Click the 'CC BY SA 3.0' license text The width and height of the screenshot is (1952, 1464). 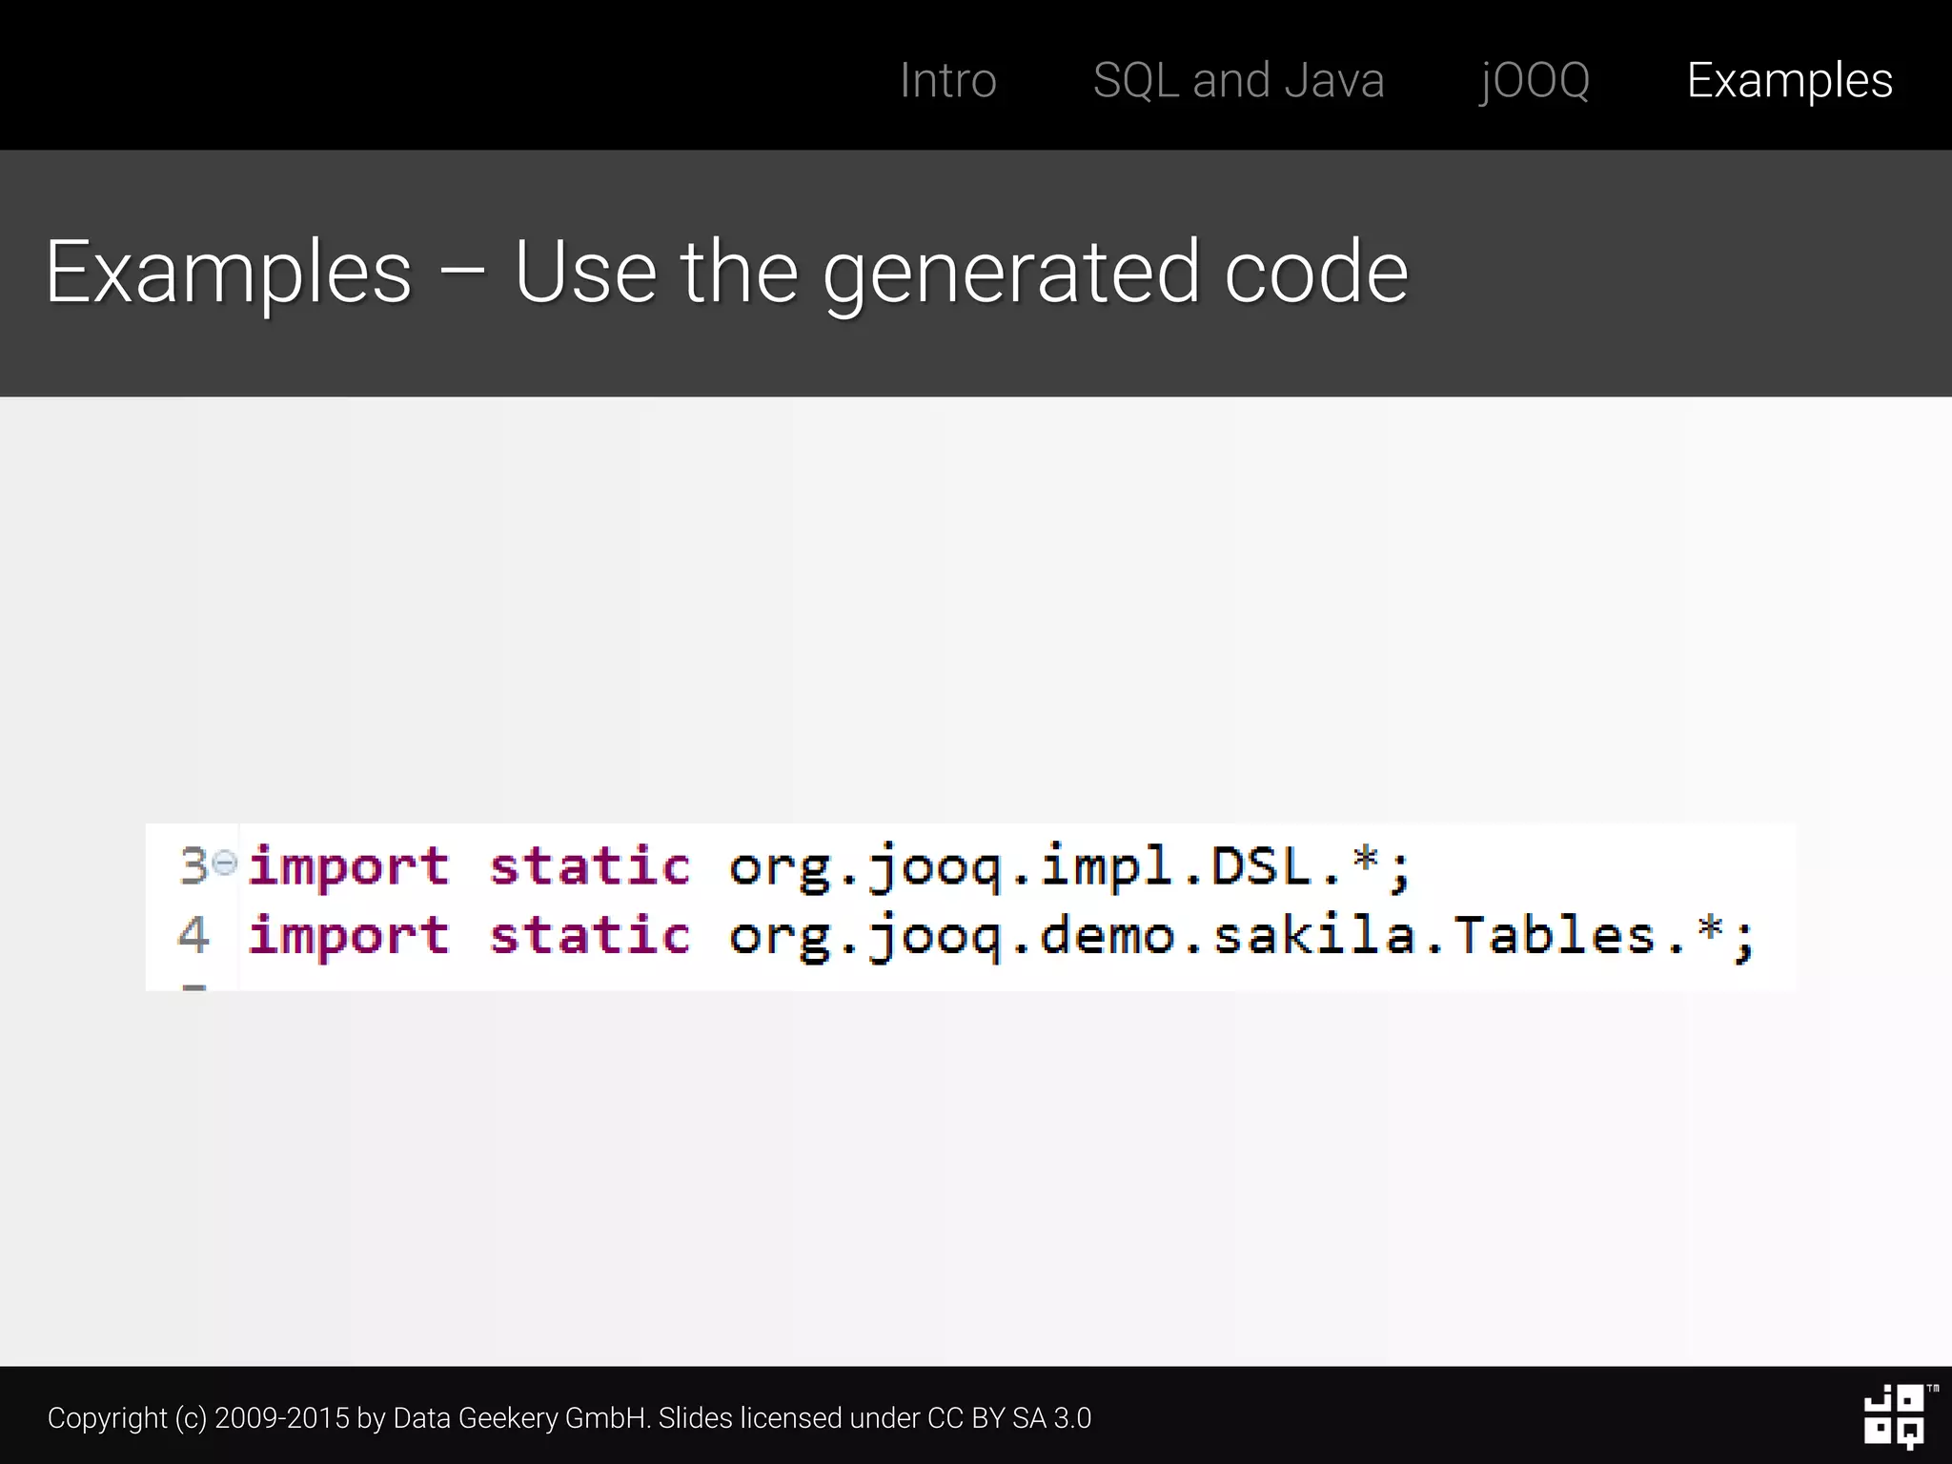[1008, 1418]
